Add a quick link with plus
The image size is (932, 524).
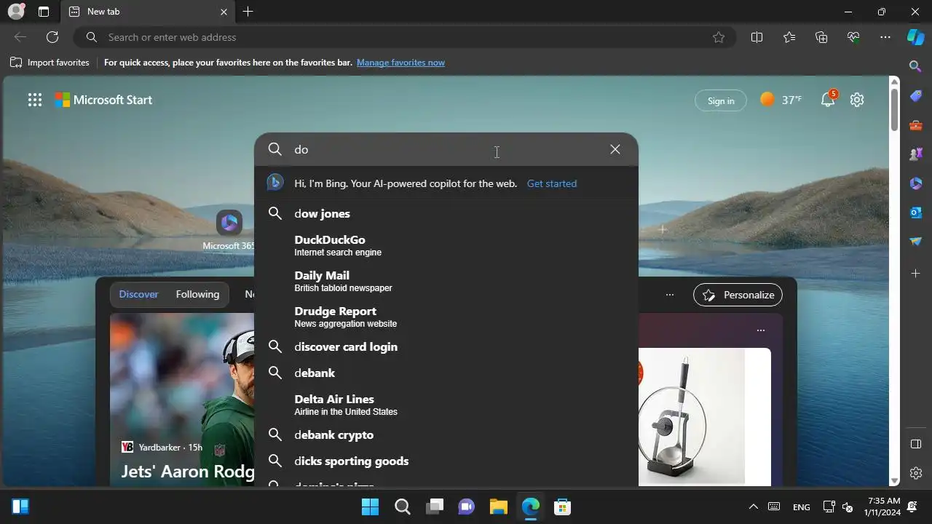pyautogui.click(x=663, y=229)
